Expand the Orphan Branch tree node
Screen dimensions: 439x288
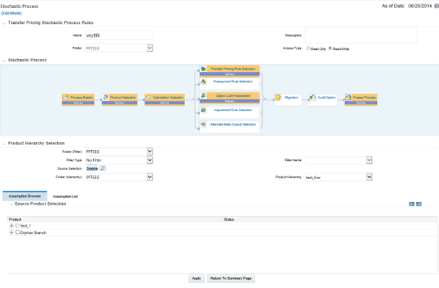(12, 232)
